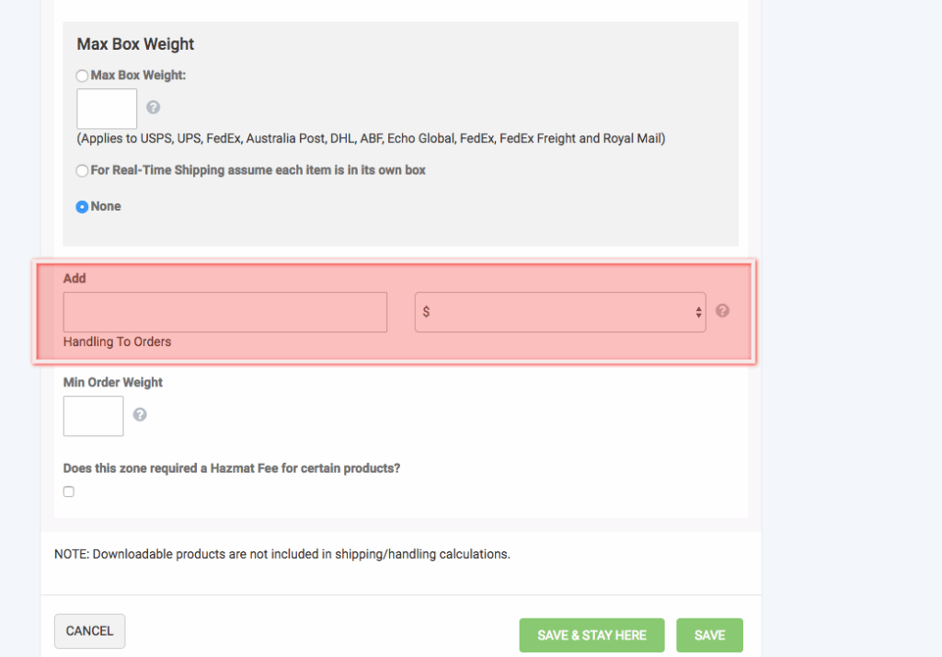Image resolution: width=942 pixels, height=657 pixels.
Task: Choose the real-time shipping own-box radio option
Action: [x=83, y=171]
